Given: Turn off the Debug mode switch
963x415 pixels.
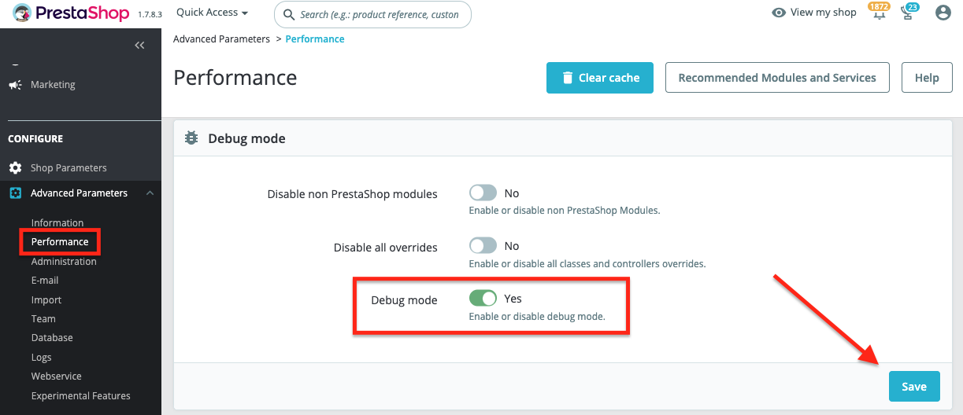Looking at the screenshot, I should coord(483,299).
